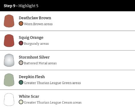This screenshot has height=108, width=135.
Task: Click the Worn Brown color circle
Action: point(21,24)
